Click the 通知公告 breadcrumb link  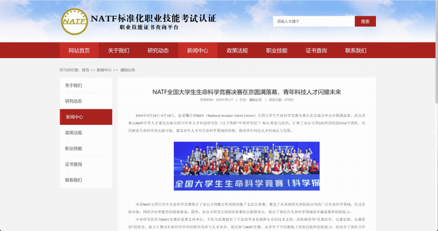coord(128,70)
